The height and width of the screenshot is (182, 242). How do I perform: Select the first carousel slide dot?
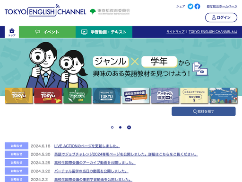(x=112, y=127)
